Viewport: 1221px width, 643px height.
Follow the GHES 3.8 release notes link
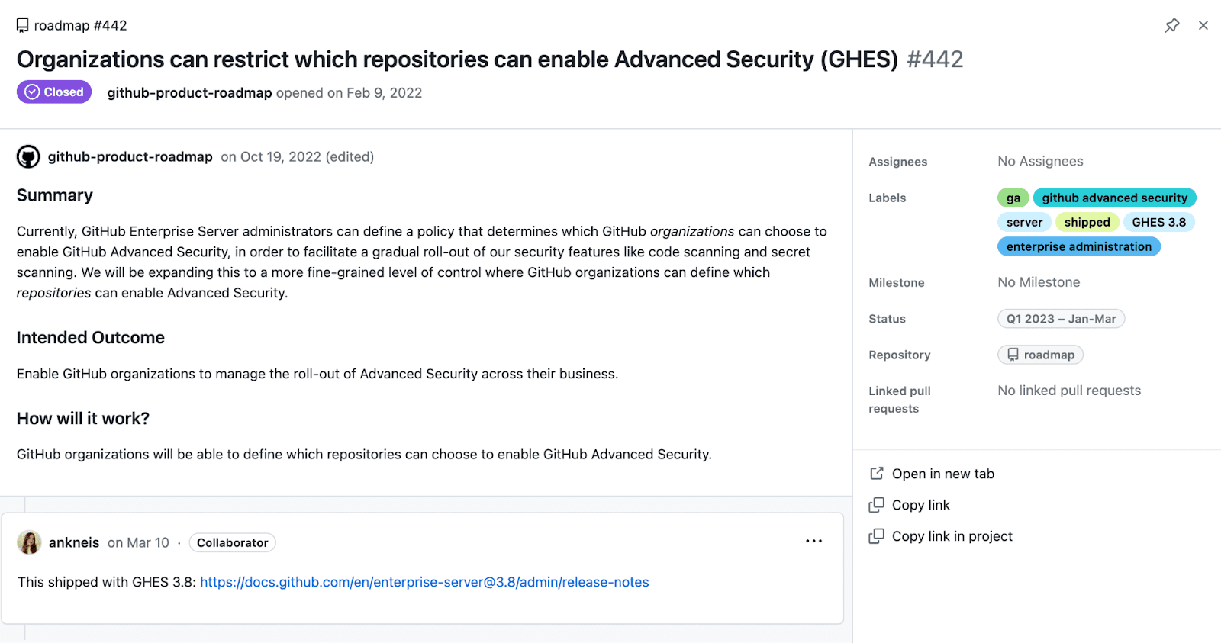coord(424,581)
